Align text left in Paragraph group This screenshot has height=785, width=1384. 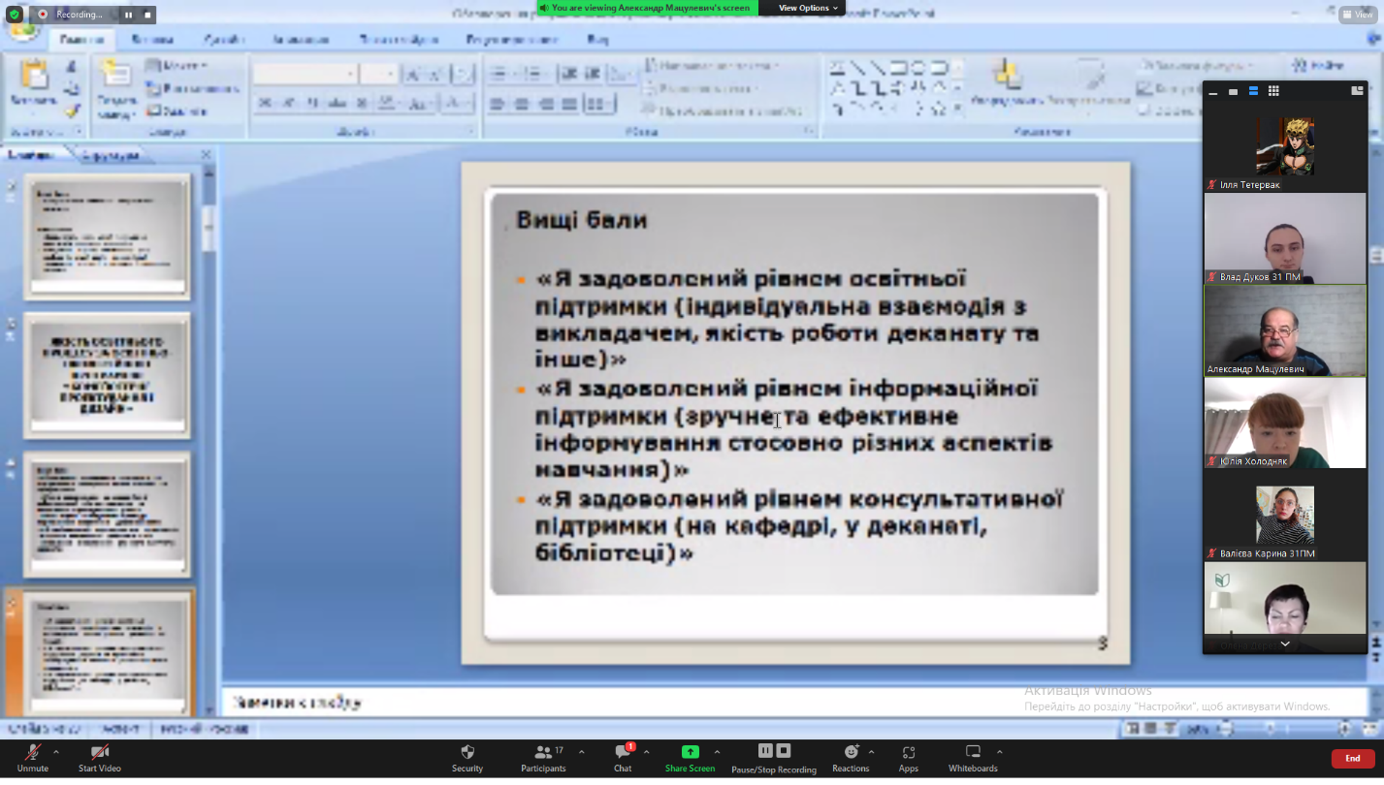pos(499,104)
